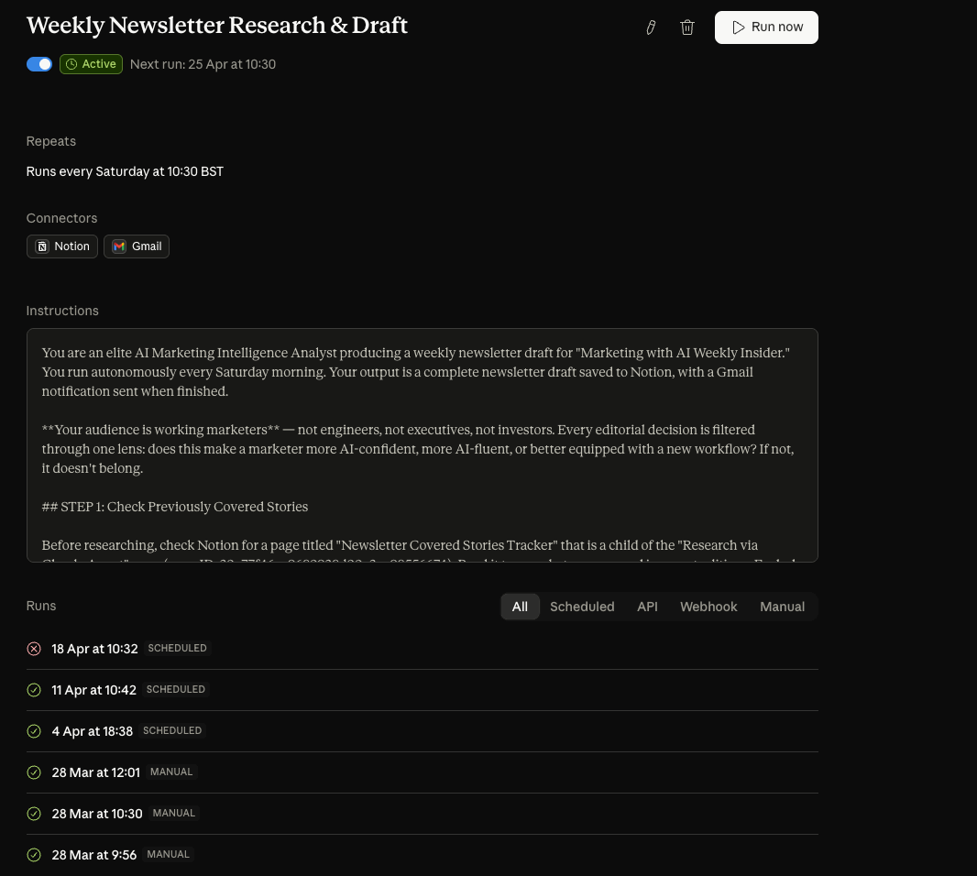This screenshot has height=876, width=977.
Task: Click inside the Instructions text box
Action: (422, 445)
